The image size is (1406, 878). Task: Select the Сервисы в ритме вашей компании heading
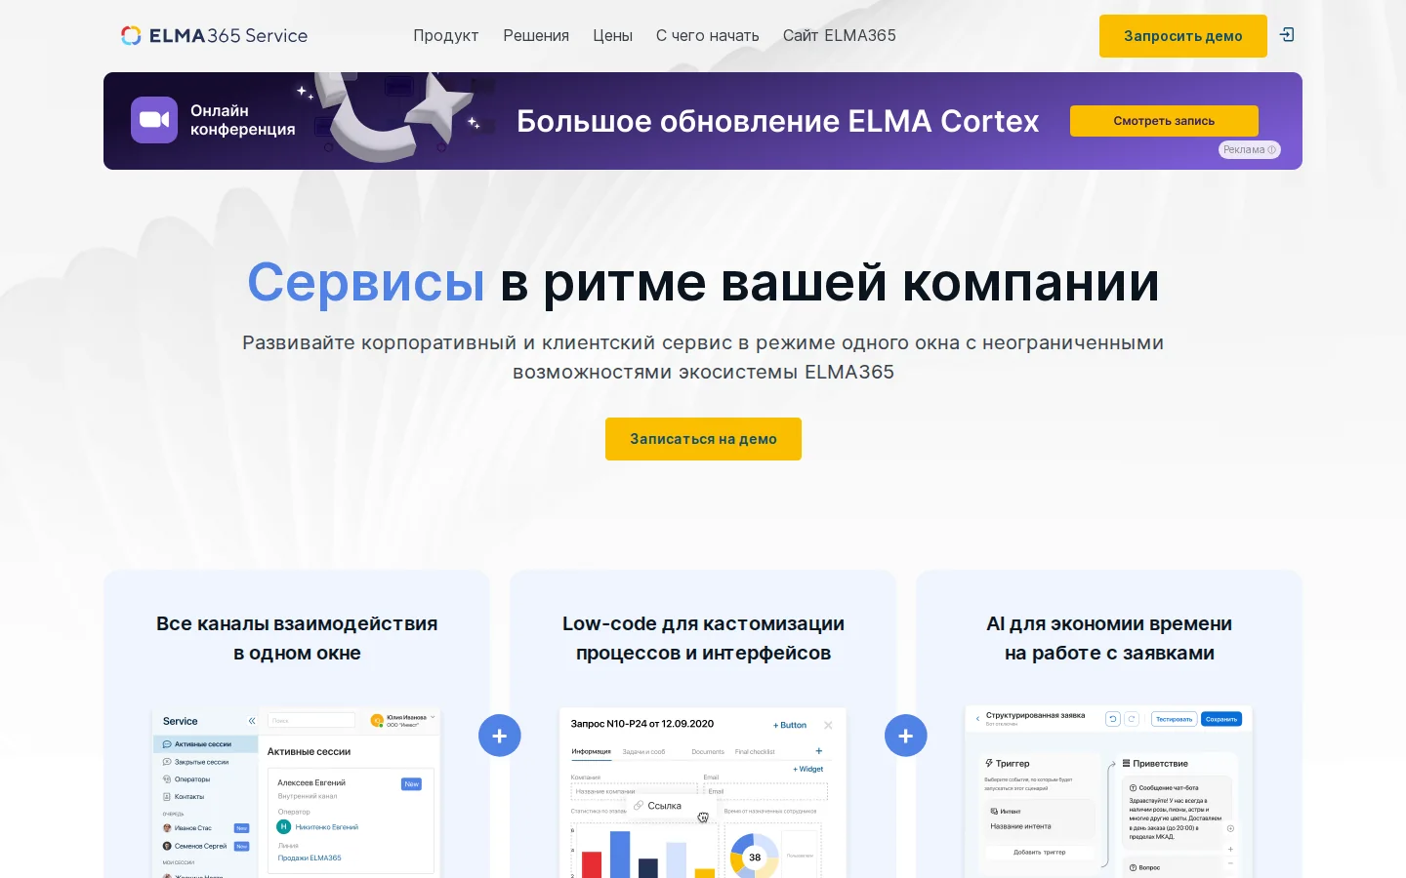(703, 282)
